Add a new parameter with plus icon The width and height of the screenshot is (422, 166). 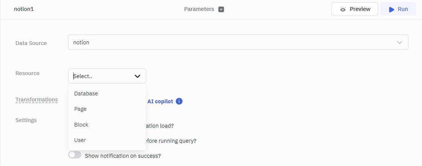pos(221,9)
